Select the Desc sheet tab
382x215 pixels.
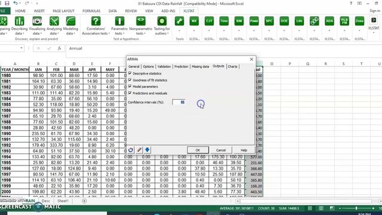(46, 201)
